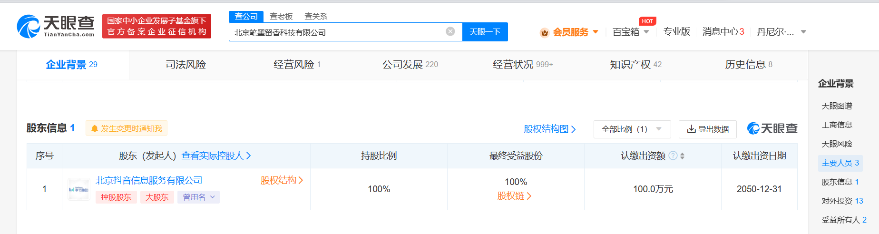Go to 工商信息 in the sidebar

point(837,125)
